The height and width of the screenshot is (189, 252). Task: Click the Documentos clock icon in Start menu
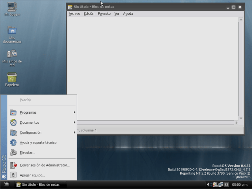coord(13,122)
